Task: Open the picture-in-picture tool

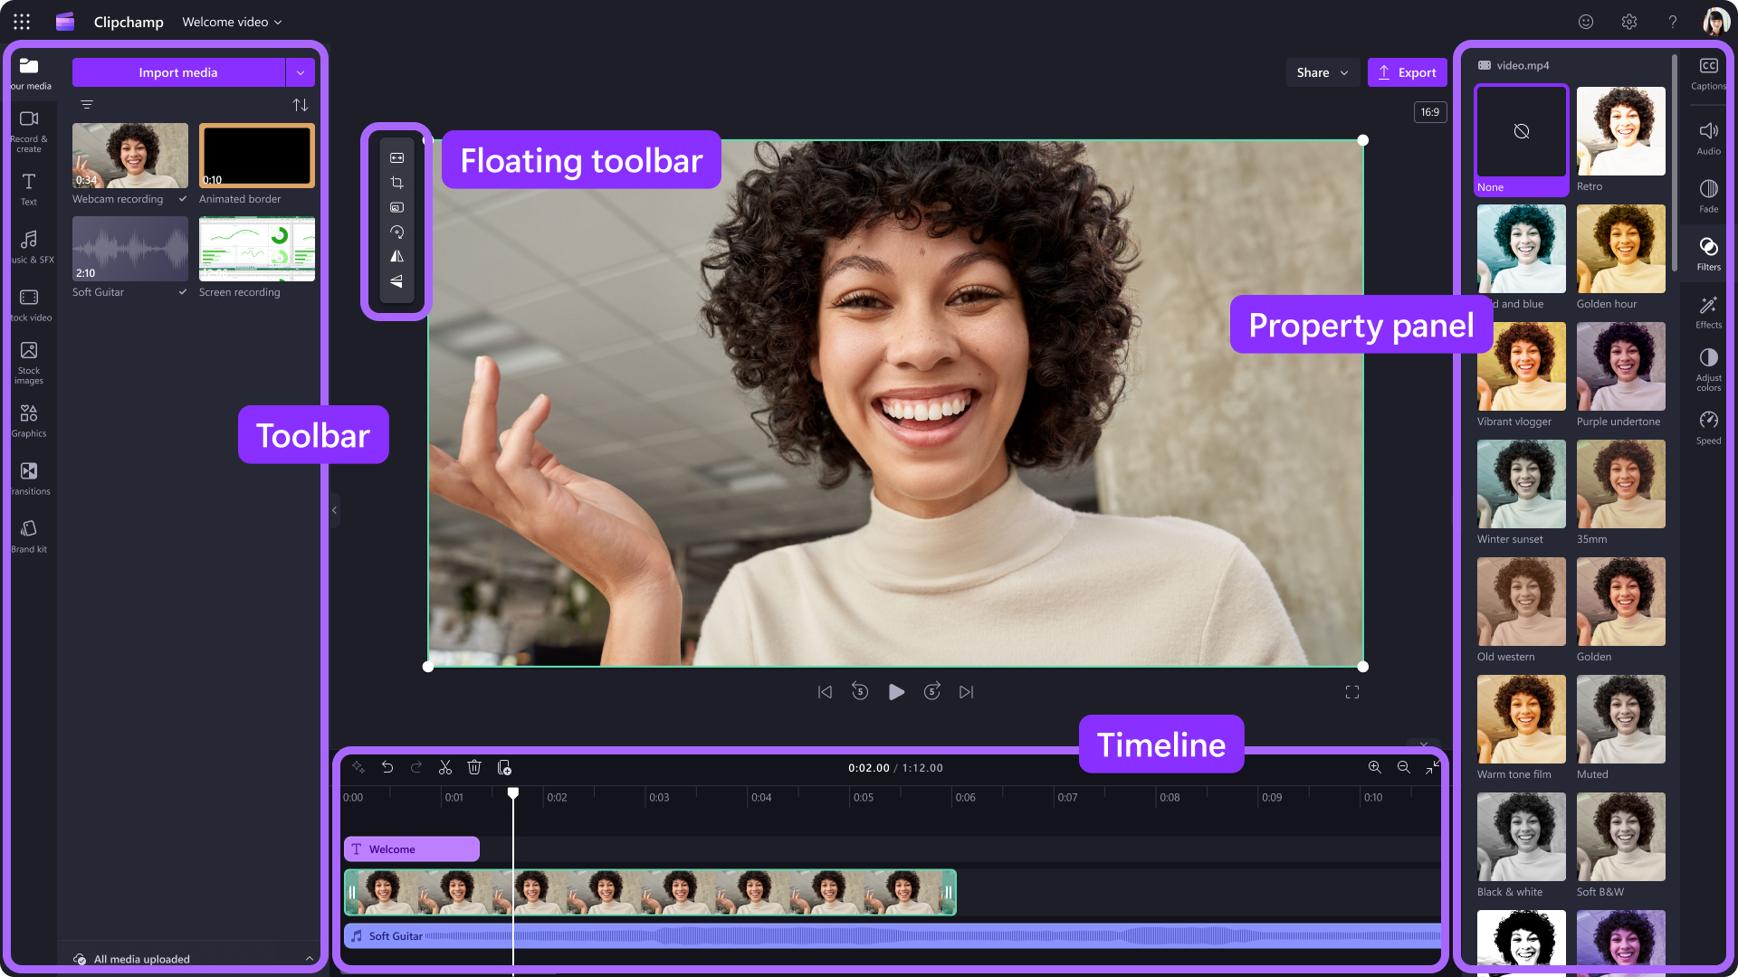Action: 396,207
